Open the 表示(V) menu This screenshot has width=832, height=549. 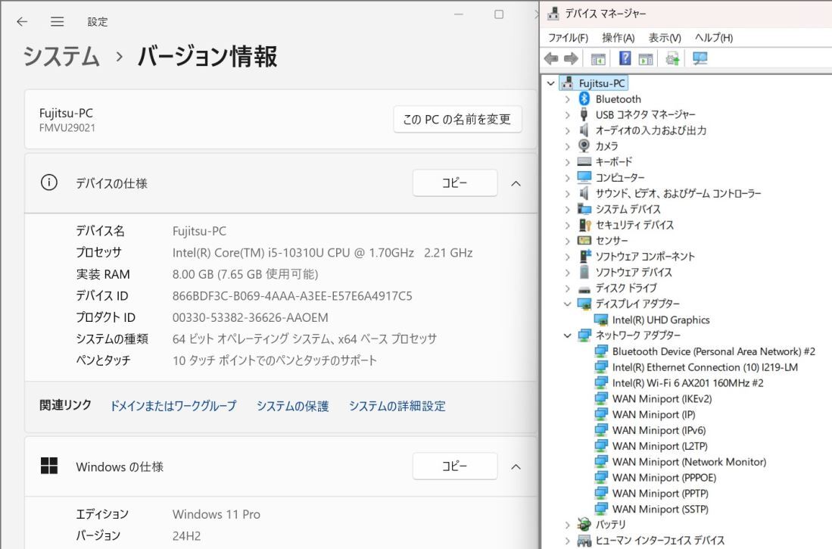(665, 36)
